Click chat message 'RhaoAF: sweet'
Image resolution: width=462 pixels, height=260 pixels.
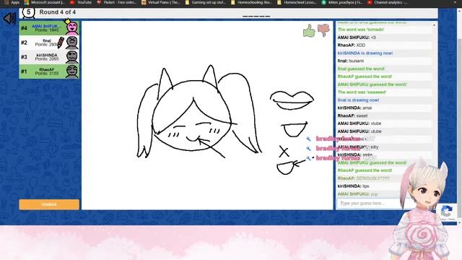coord(352,116)
